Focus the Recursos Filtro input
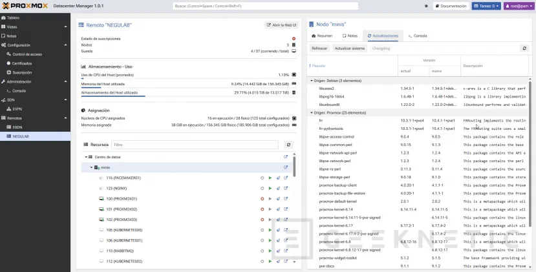The width and height of the screenshot is (536, 272). coord(195,145)
